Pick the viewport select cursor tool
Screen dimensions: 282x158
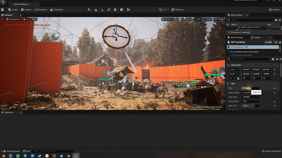tap(163, 19)
